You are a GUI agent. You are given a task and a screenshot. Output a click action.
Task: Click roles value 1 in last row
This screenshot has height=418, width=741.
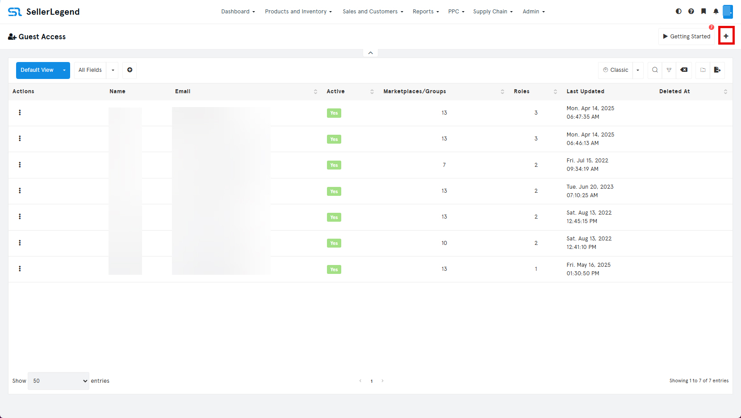[536, 269]
